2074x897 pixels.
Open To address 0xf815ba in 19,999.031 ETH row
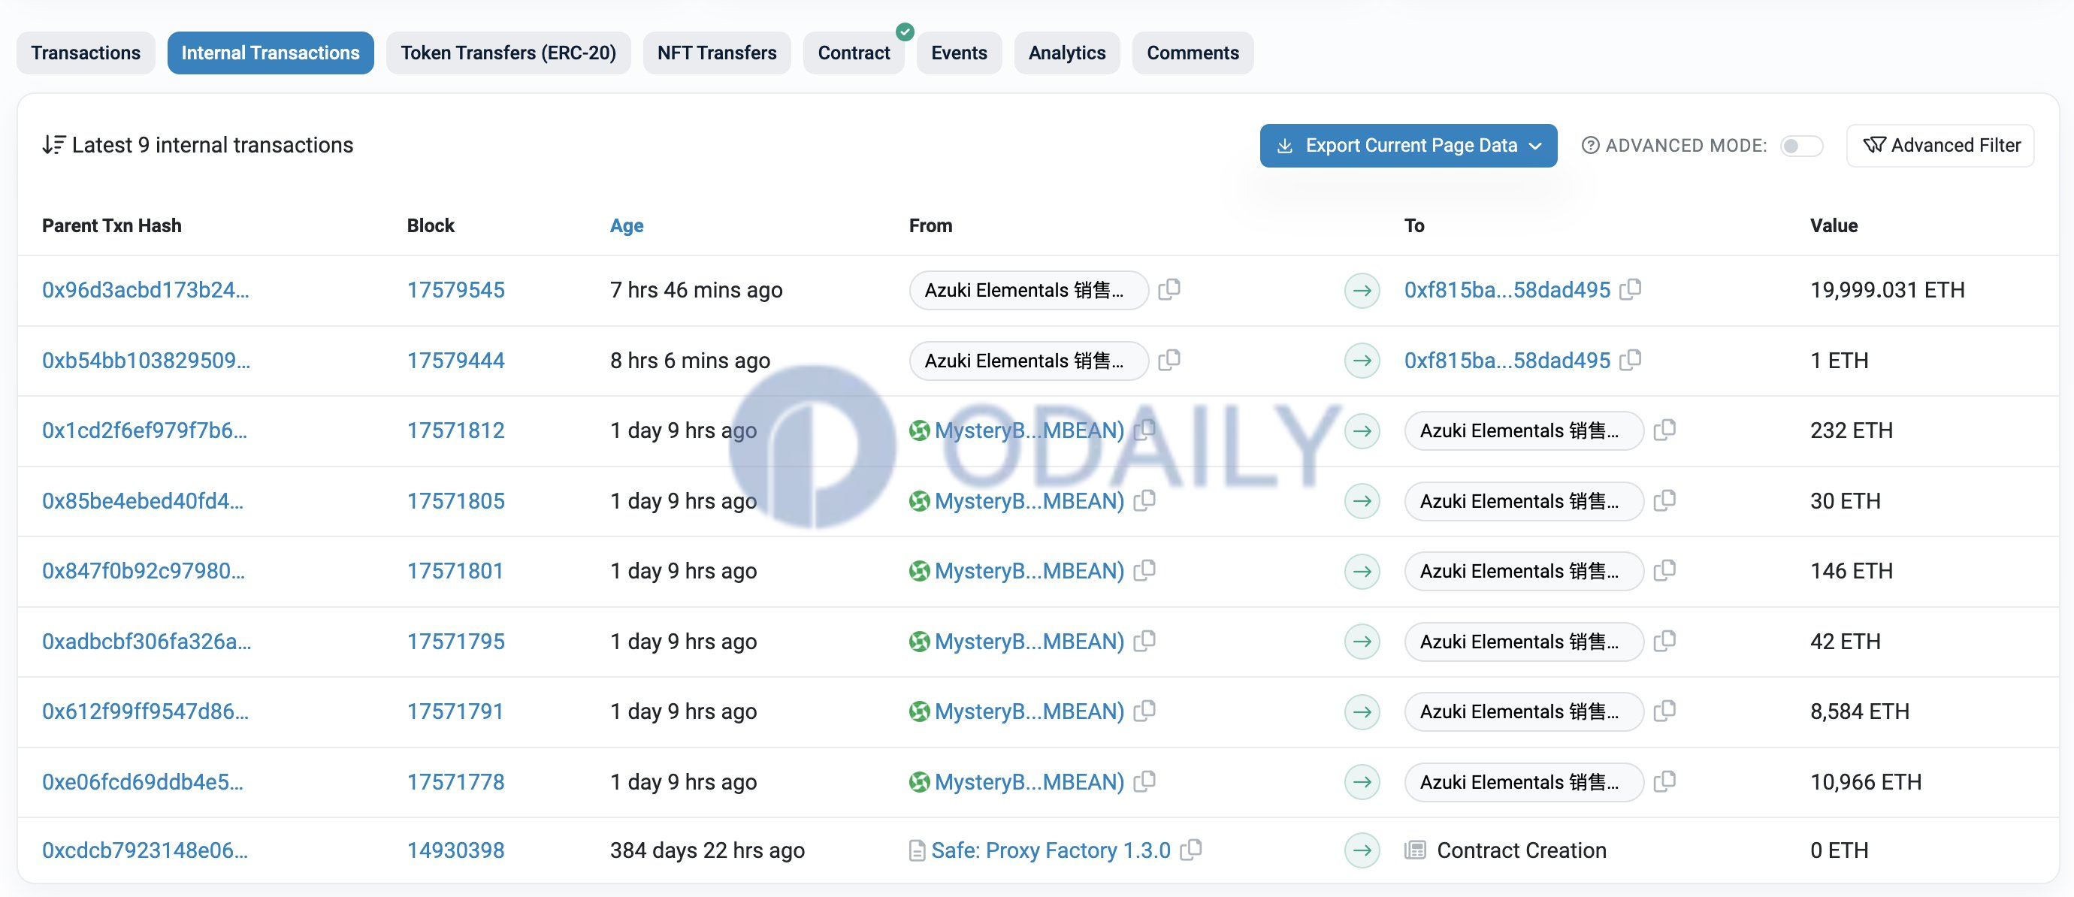pyautogui.click(x=1507, y=290)
